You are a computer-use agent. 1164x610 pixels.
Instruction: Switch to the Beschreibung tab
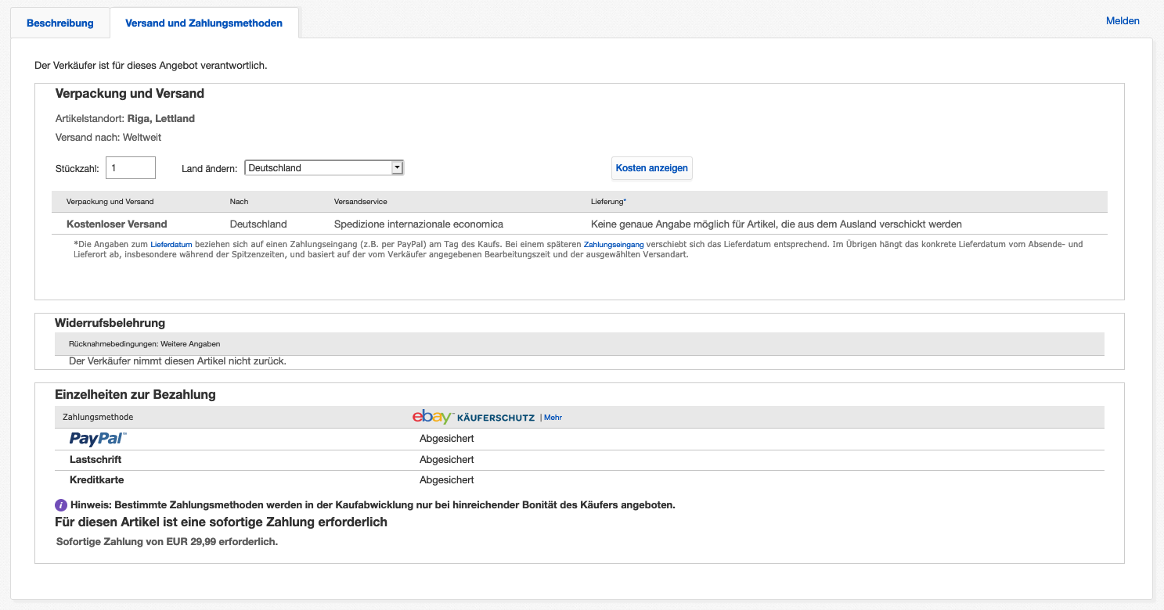60,23
